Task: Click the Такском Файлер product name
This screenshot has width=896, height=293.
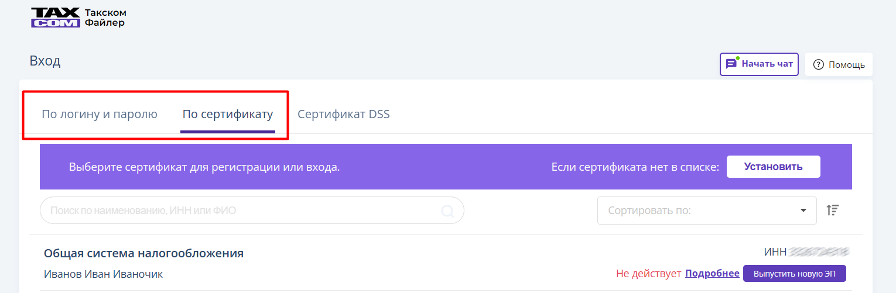Action: pyautogui.click(x=105, y=18)
